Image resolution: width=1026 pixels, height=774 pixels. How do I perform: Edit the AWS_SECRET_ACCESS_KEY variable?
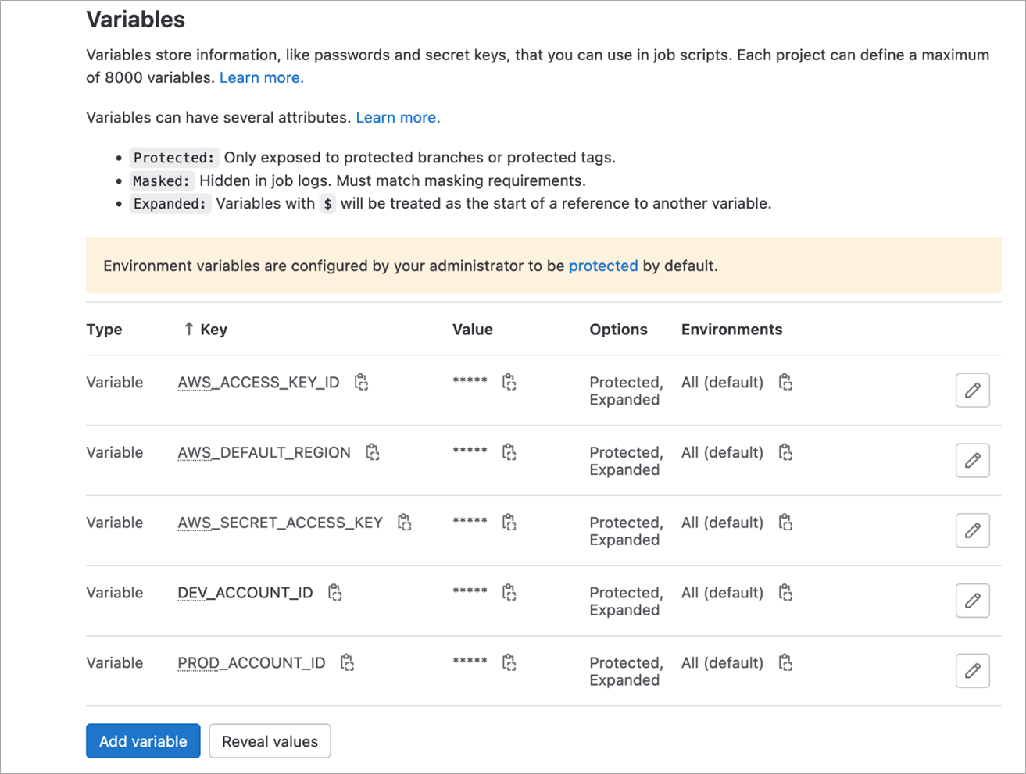coord(972,531)
